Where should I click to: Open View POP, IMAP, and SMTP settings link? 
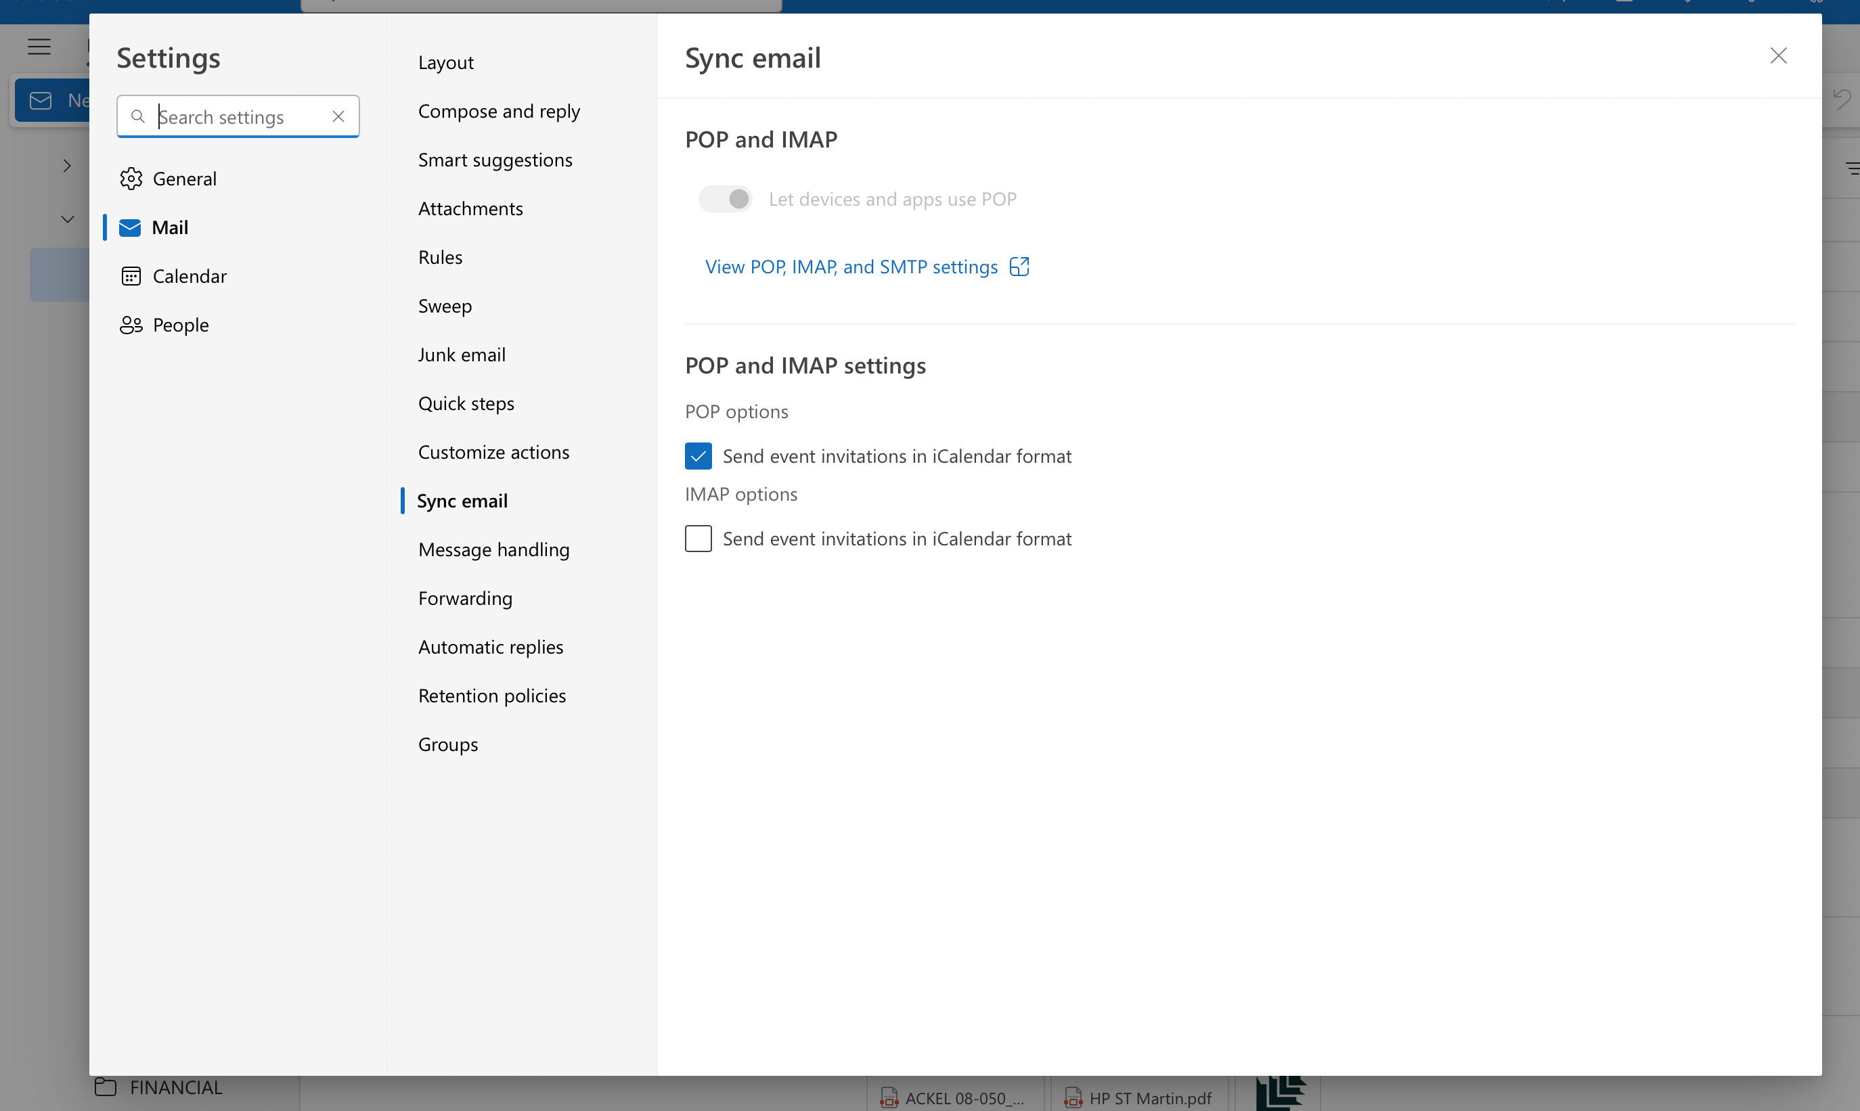(851, 267)
